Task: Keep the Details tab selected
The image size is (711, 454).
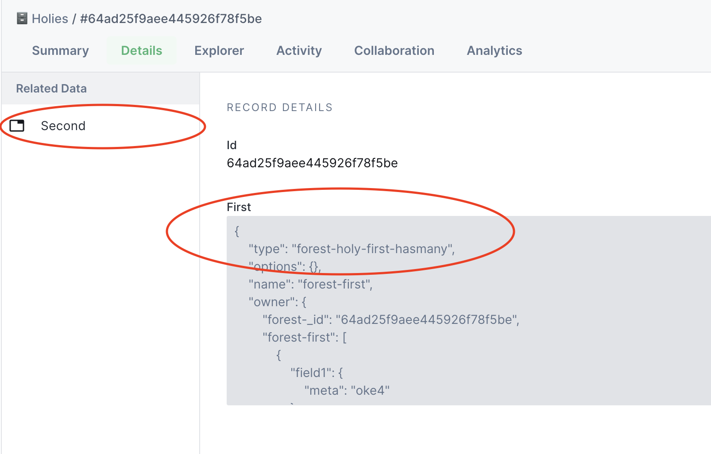Action: coord(141,50)
